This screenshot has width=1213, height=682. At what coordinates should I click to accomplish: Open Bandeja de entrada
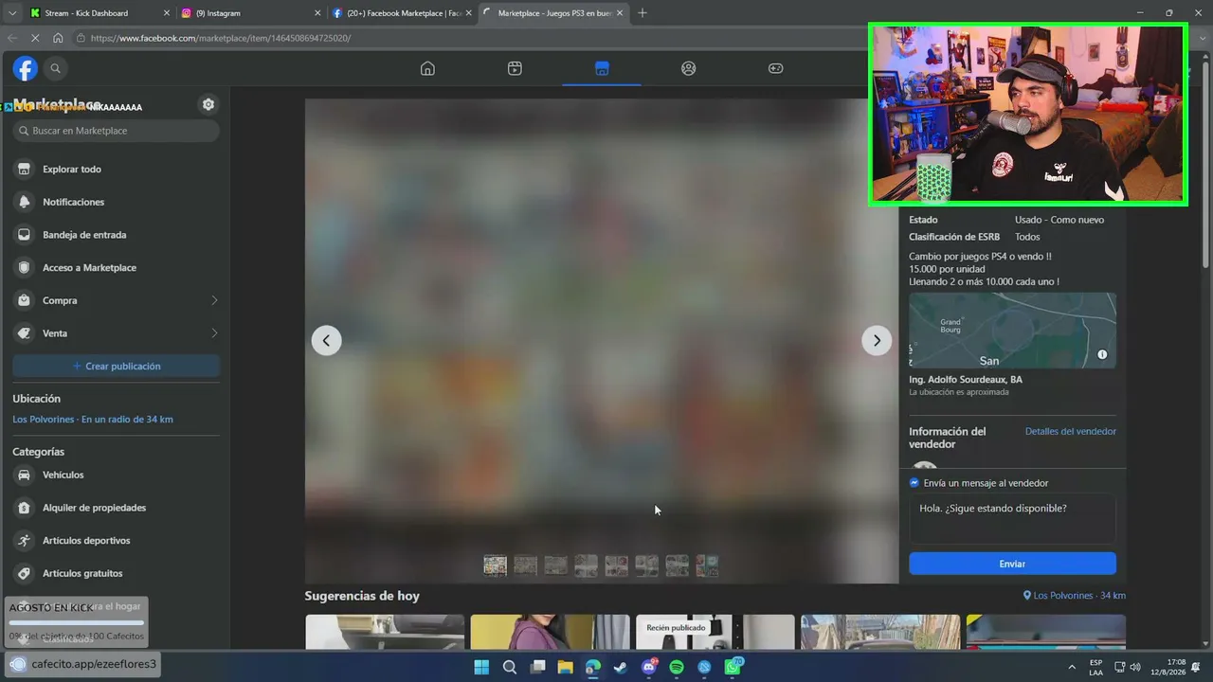[117, 235]
